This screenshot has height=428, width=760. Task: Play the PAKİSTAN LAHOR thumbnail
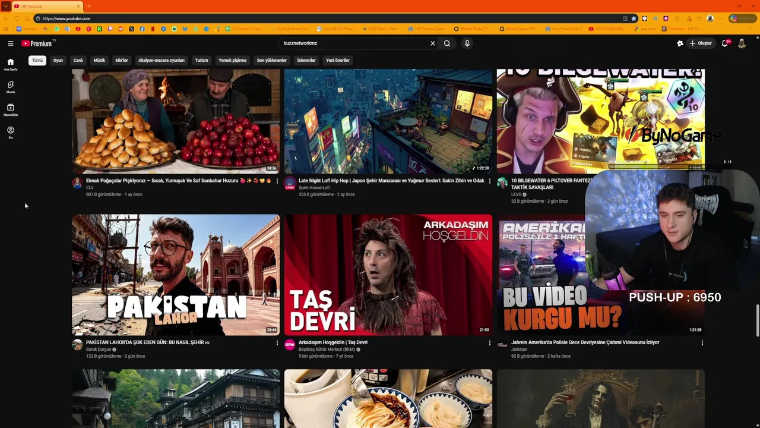point(176,275)
